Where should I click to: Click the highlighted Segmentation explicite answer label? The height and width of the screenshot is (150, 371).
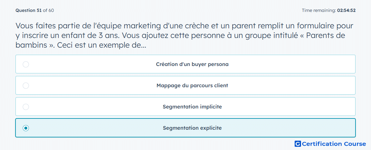click(192, 128)
